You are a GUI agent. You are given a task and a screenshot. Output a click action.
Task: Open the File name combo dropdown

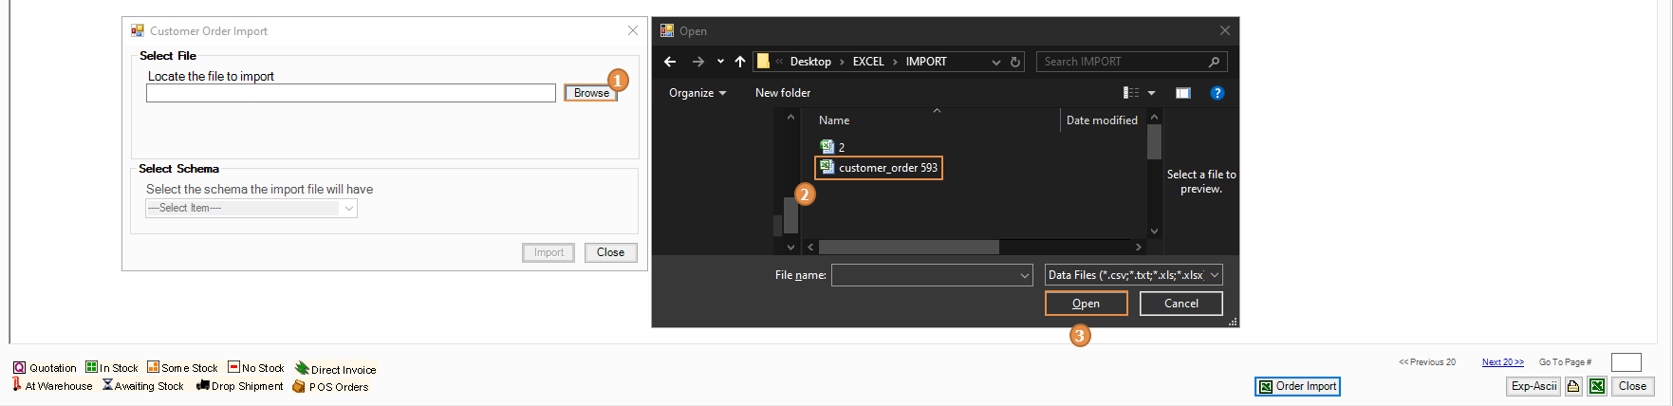(x=1024, y=275)
